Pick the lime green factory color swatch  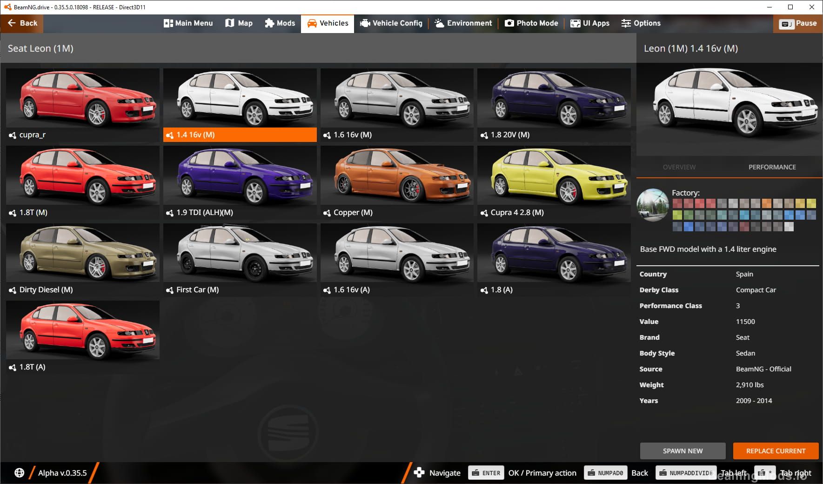pos(677,215)
